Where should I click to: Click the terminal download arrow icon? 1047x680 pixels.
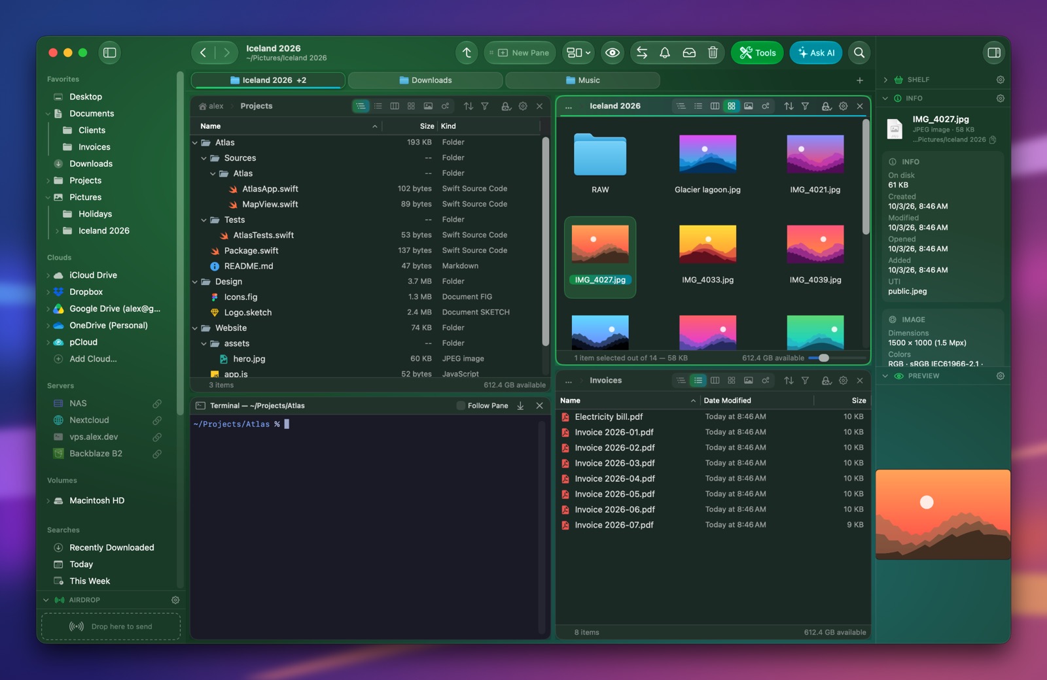click(521, 406)
